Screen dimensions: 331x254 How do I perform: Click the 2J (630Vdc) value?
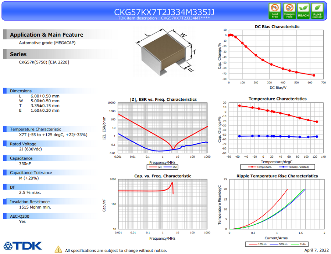pos(31,149)
